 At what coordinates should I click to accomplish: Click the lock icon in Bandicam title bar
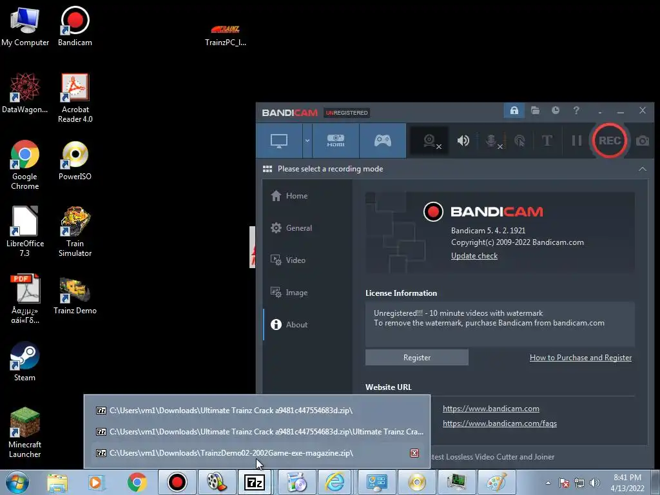click(514, 111)
